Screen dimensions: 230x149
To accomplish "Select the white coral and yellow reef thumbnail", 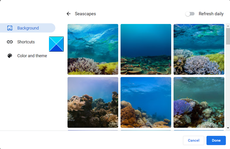I will (93, 49).
